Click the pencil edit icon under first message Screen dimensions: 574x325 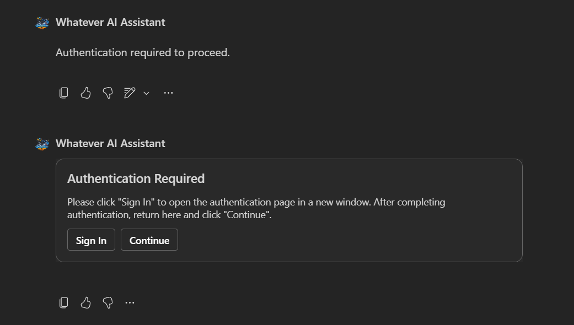click(x=130, y=93)
